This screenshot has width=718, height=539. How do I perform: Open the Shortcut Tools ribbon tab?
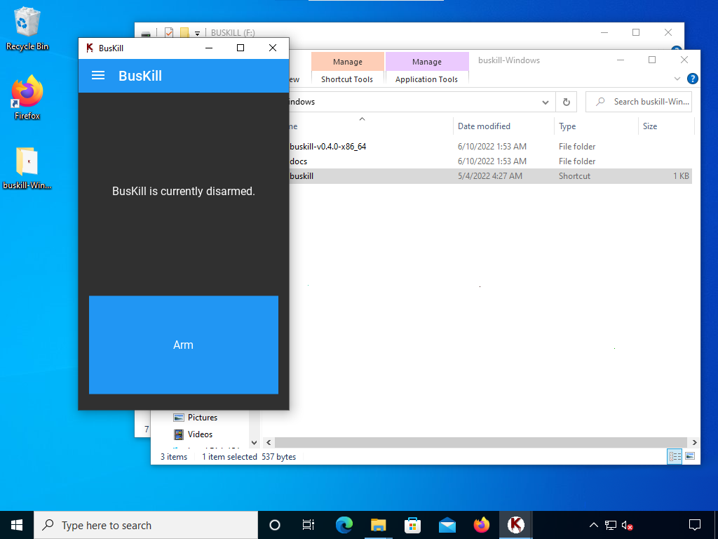[347, 79]
